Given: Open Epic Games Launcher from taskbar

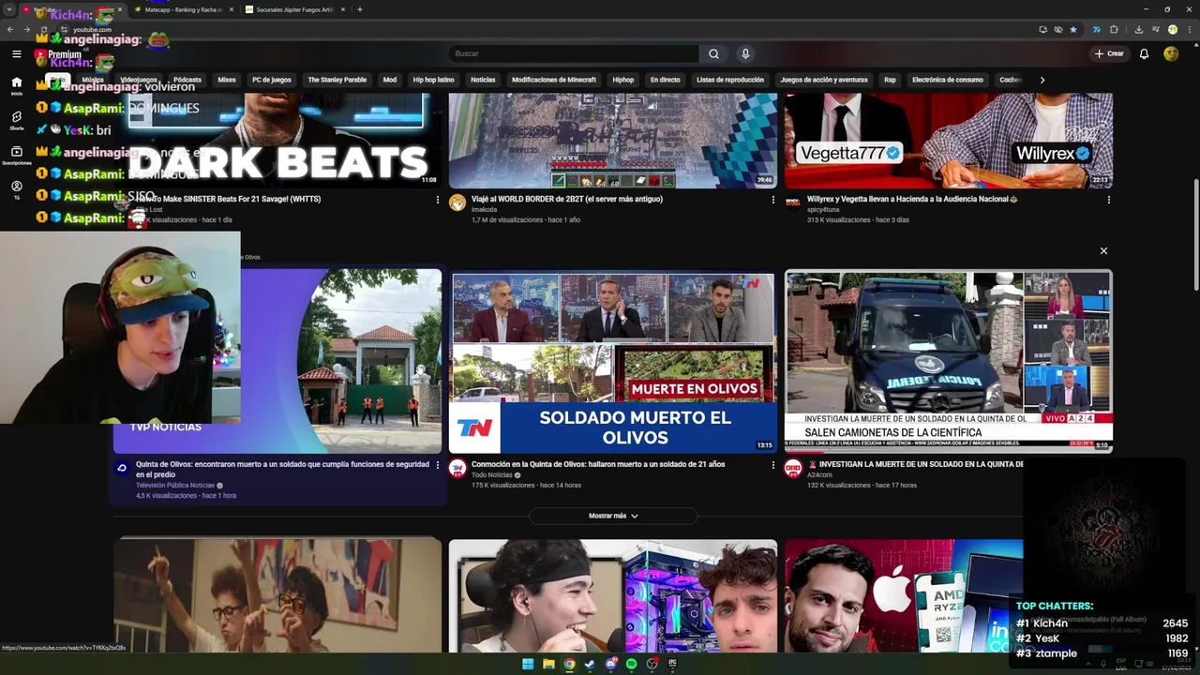Looking at the screenshot, I should (672, 664).
